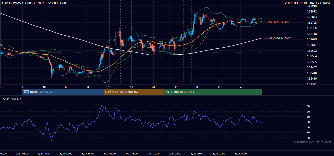This screenshot has width=334, height=156.
Task: Click hour tick 14 under price chart
Action: pyautogui.click(x=88, y=87)
